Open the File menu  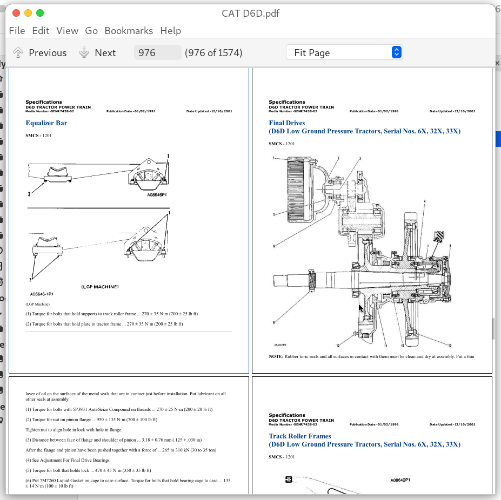[16, 31]
